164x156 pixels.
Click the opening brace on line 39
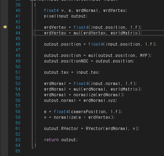pos(35,5)
